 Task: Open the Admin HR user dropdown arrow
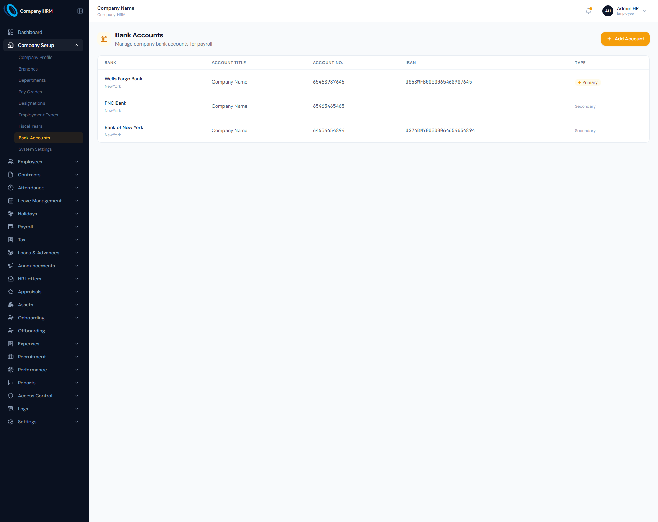[x=645, y=11]
